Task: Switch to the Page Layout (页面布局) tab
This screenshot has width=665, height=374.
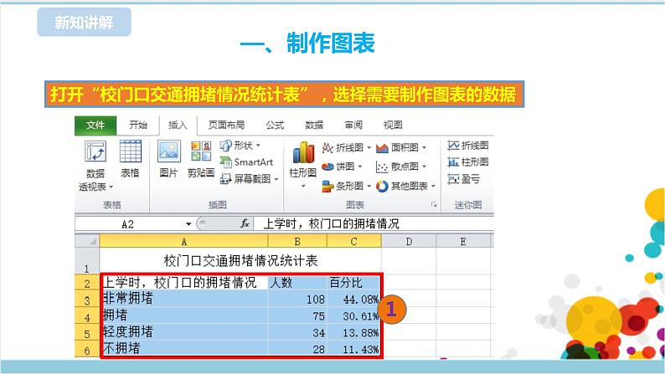Action: pyautogui.click(x=226, y=125)
